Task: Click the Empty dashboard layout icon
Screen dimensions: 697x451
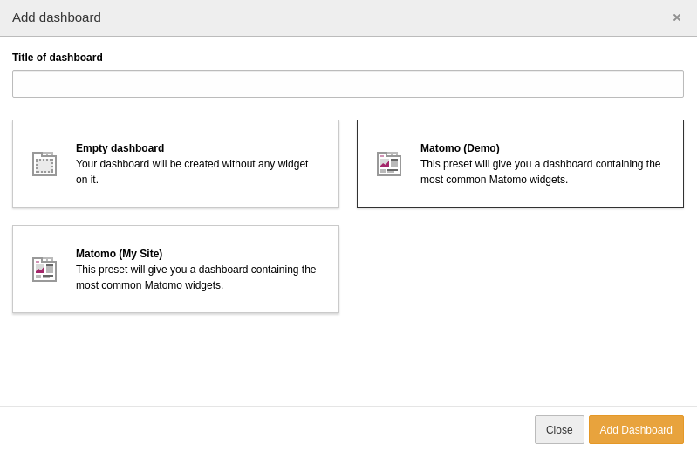Action: click(x=44, y=164)
